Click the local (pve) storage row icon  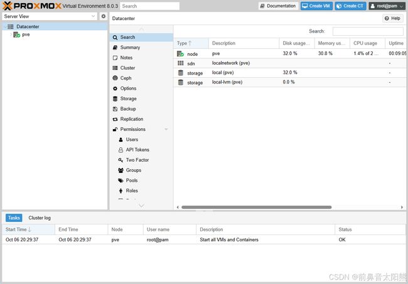point(181,73)
